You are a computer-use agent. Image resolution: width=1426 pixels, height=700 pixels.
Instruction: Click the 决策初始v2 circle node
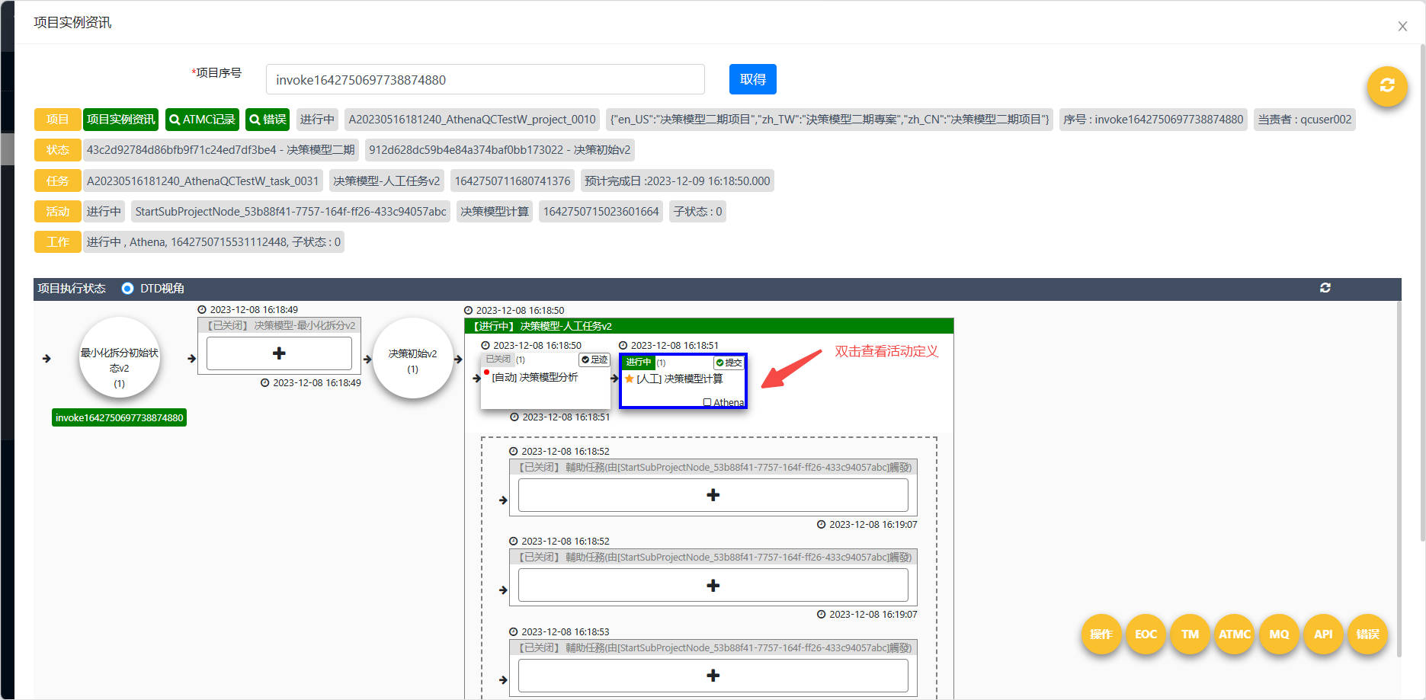pyautogui.click(x=412, y=358)
